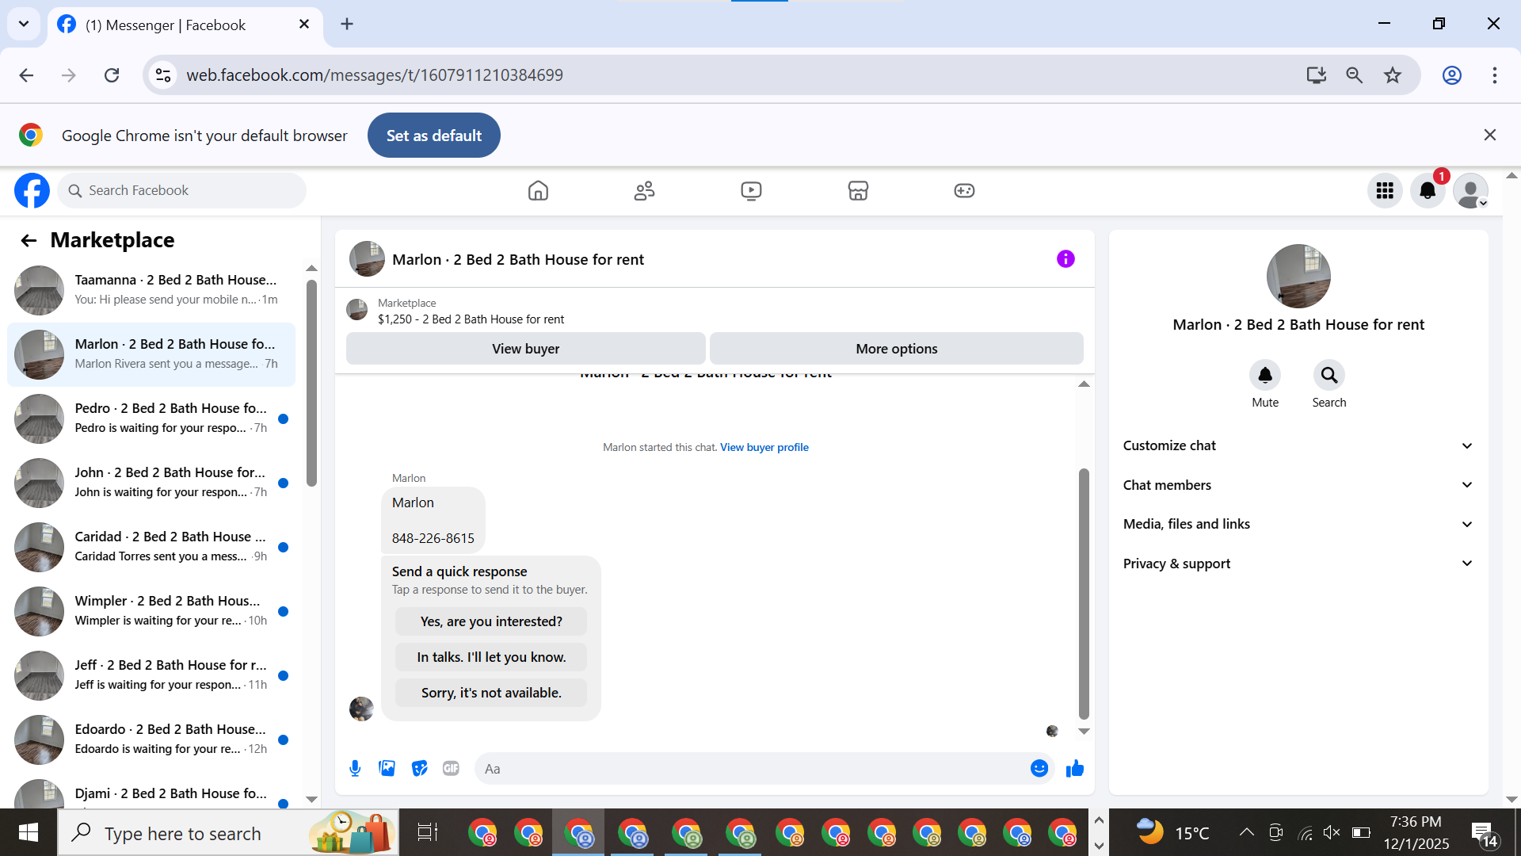The height and width of the screenshot is (856, 1521).
Task: Click the volume muted tray icon
Action: (x=1332, y=832)
